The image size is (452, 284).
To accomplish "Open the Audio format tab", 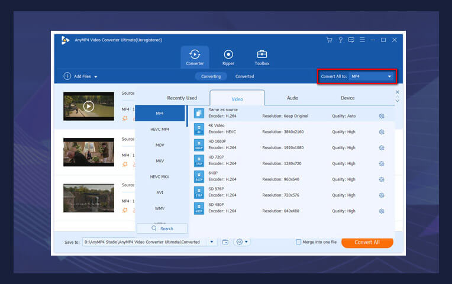I will 292,98.
